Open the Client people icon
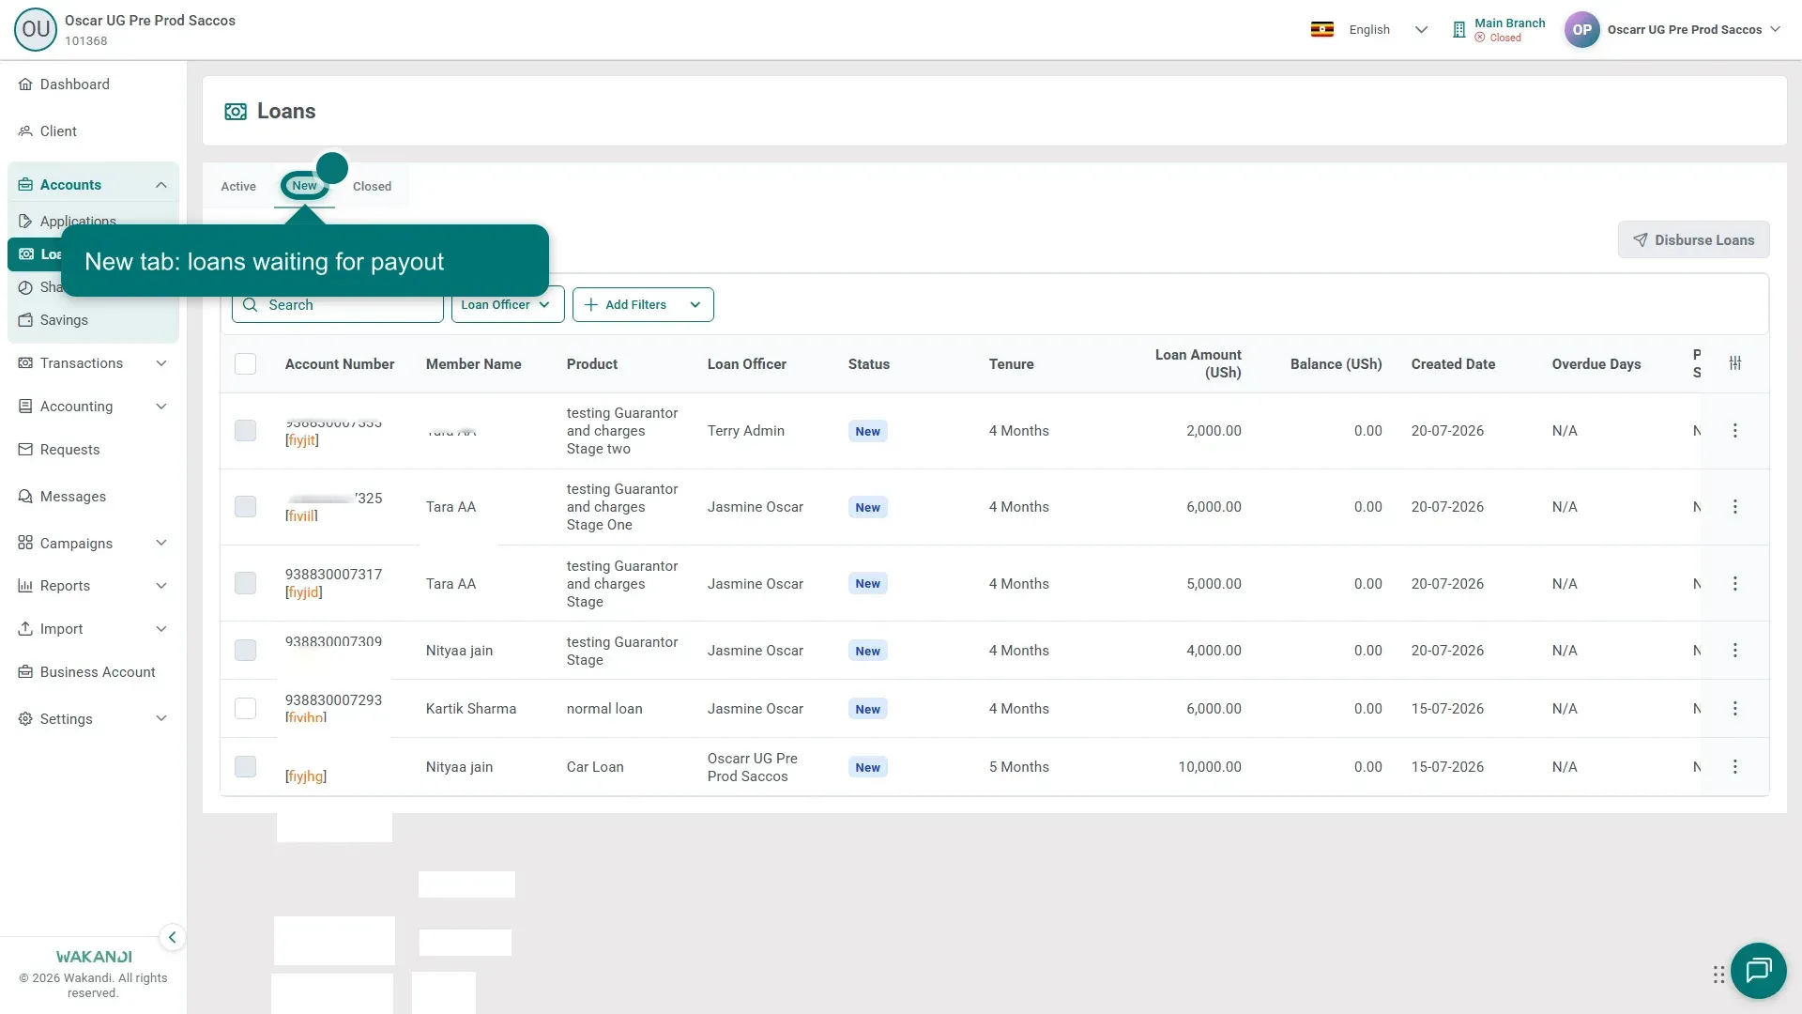1802x1014 pixels. (25, 131)
